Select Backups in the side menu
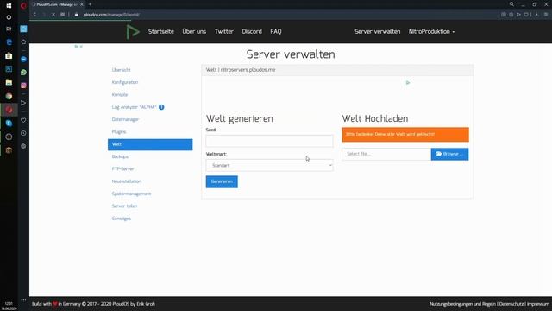This screenshot has width=552, height=311. pos(120,156)
